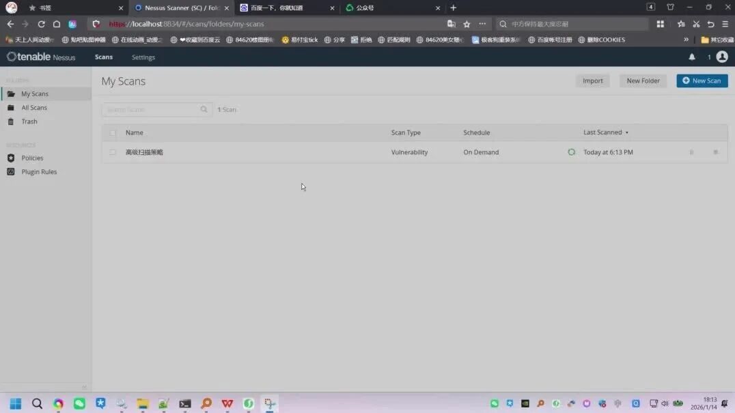
Task: Open the taskbar terminal app
Action: (x=184, y=403)
